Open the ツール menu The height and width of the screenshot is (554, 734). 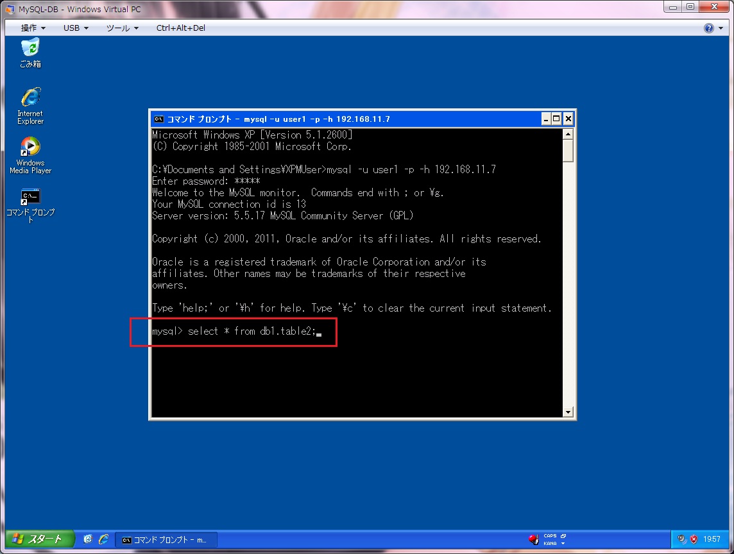(x=123, y=28)
